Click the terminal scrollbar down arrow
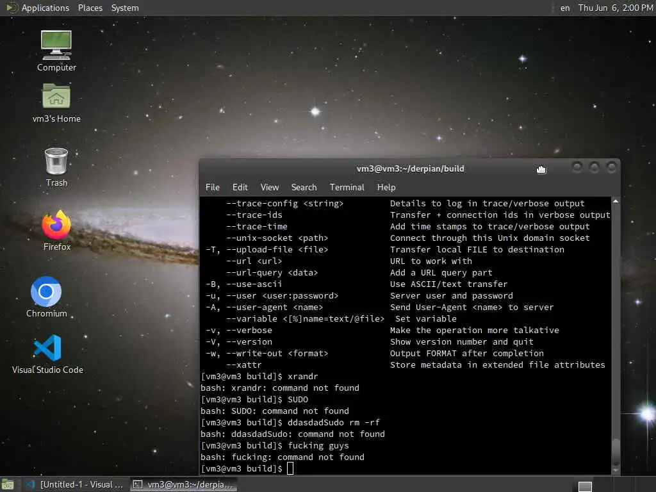The width and height of the screenshot is (656, 492). [x=616, y=470]
